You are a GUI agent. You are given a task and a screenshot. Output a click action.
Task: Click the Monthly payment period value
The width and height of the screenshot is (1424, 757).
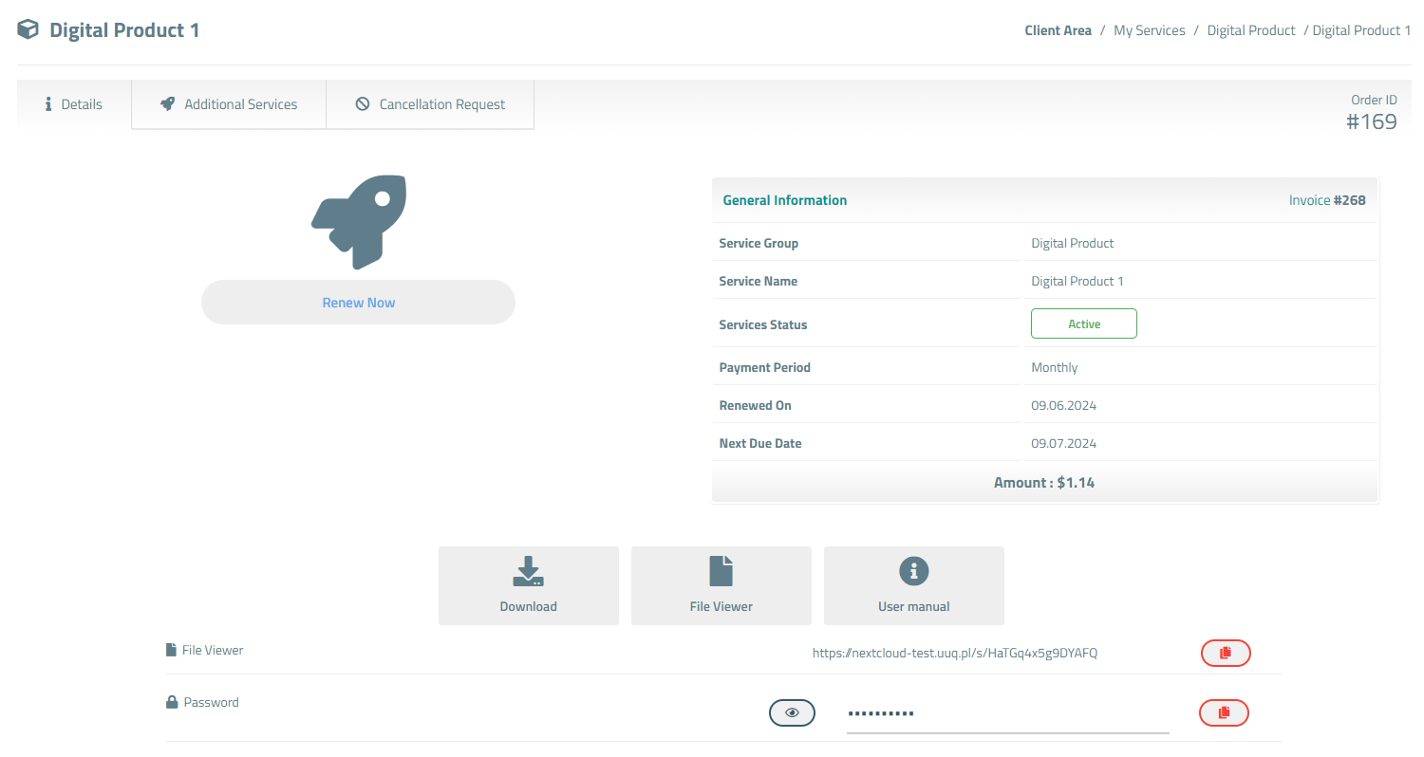[1055, 367]
